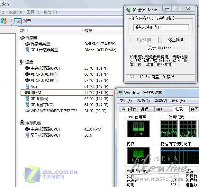Open Task Manager 选项(O) menu
The width and height of the screenshot is (199, 187).
click(143, 101)
